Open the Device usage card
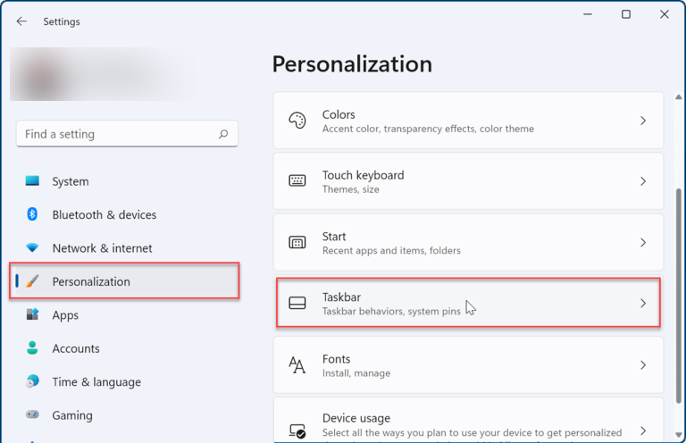 (x=468, y=420)
